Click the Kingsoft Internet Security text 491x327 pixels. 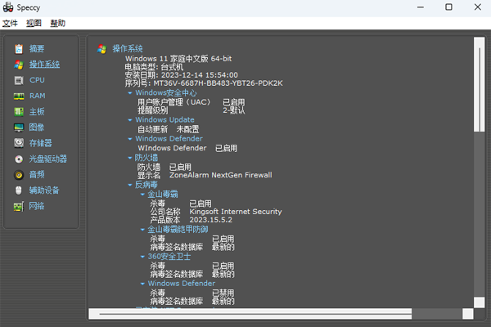click(236, 212)
